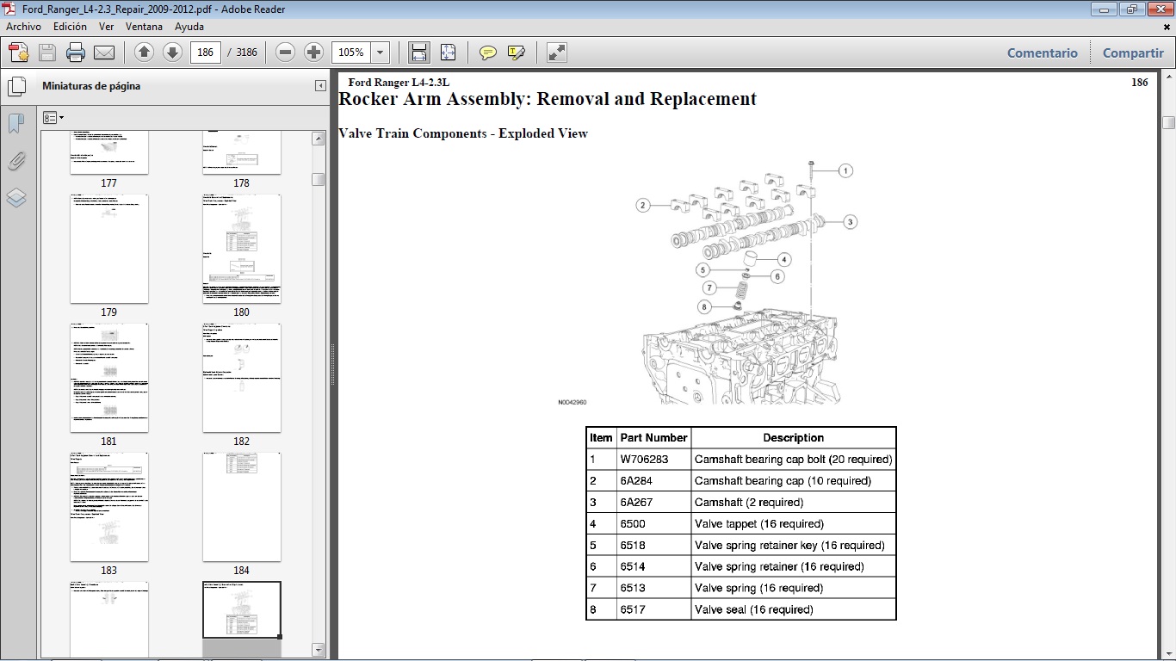
Task: Open the Ventana menu
Action: tap(144, 27)
